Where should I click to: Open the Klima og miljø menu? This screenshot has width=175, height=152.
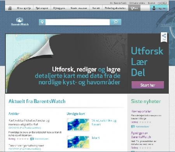pos(24,8)
